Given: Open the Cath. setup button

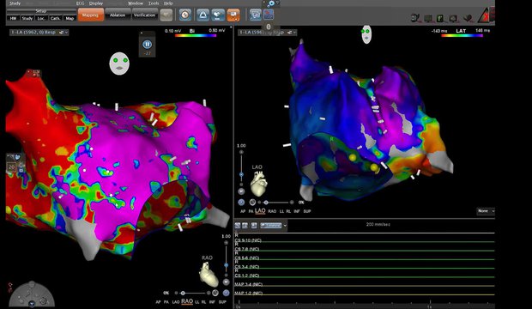Looking at the screenshot, I should 55,18.
